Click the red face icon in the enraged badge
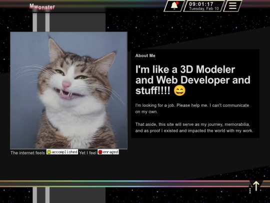Screen dimensions: 270x203 [100, 152]
